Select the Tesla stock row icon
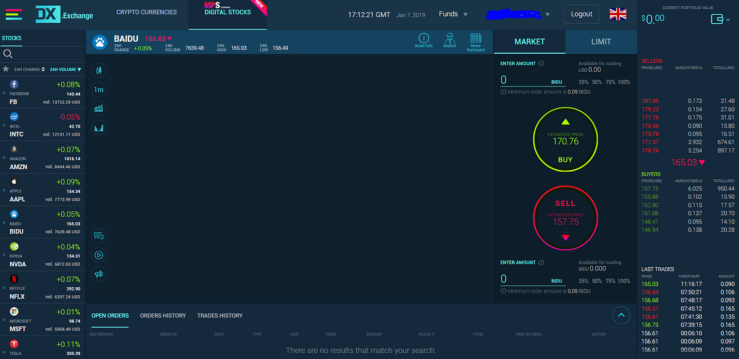The height and width of the screenshot is (359, 739). [x=14, y=344]
